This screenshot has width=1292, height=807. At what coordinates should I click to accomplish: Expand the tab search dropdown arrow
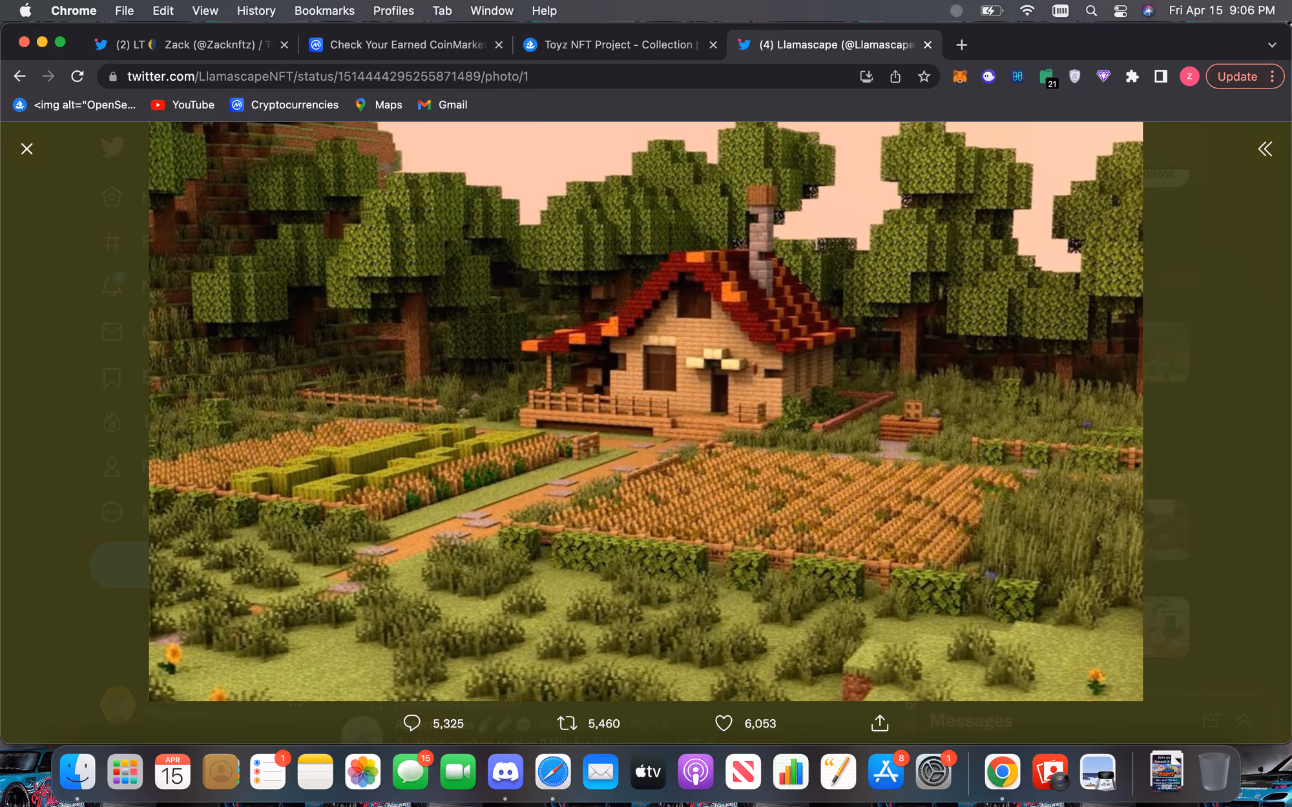[x=1272, y=45]
